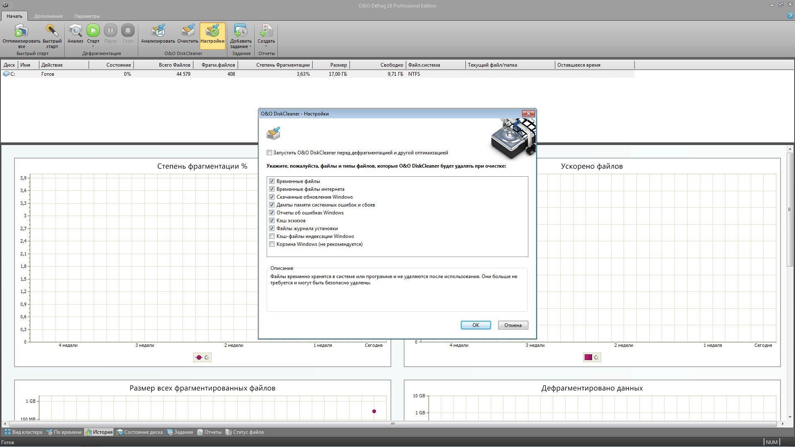795x447 pixels.
Task: Click Файл.система column header
Action: tap(436, 65)
